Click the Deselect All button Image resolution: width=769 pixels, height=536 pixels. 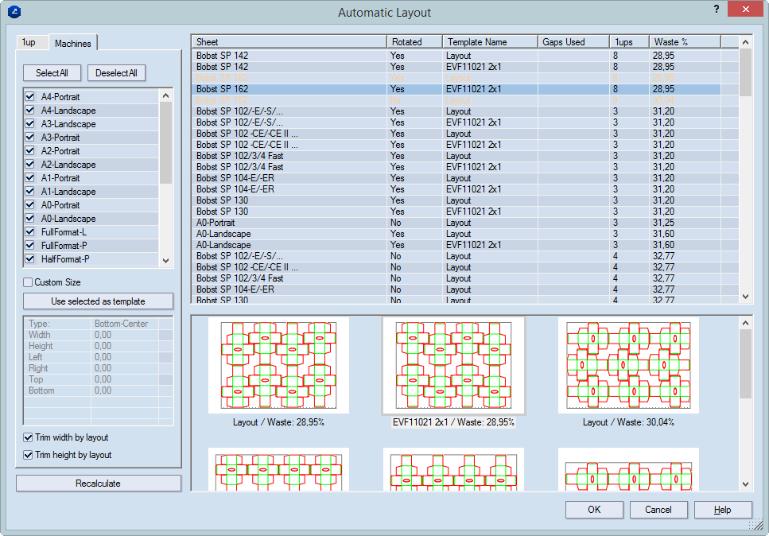pos(116,73)
